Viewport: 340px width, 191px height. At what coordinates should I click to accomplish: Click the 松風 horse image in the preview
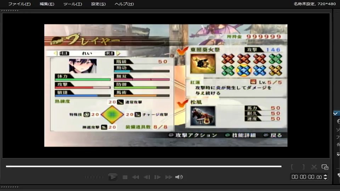[x=203, y=116]
